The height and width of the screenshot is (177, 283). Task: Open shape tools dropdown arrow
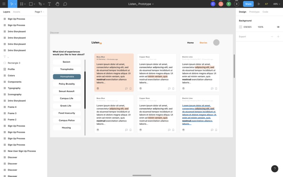tap(34, 4)
